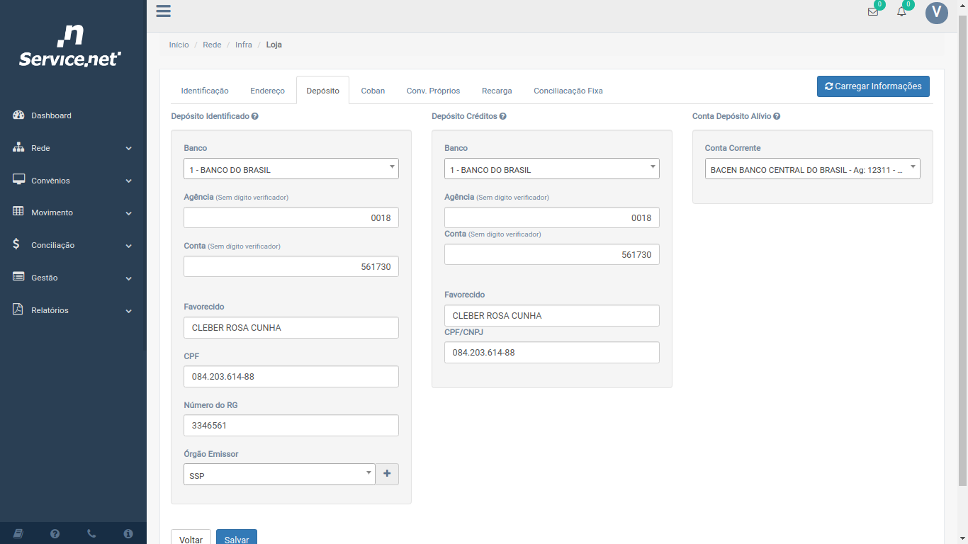Switch to the Coban tab
The width and height of the screenshot is (968, 544).
(373, 91)
